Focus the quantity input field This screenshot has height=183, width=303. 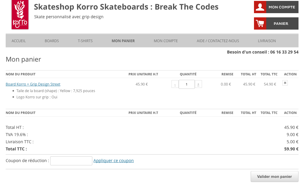(x=187, y=84)
